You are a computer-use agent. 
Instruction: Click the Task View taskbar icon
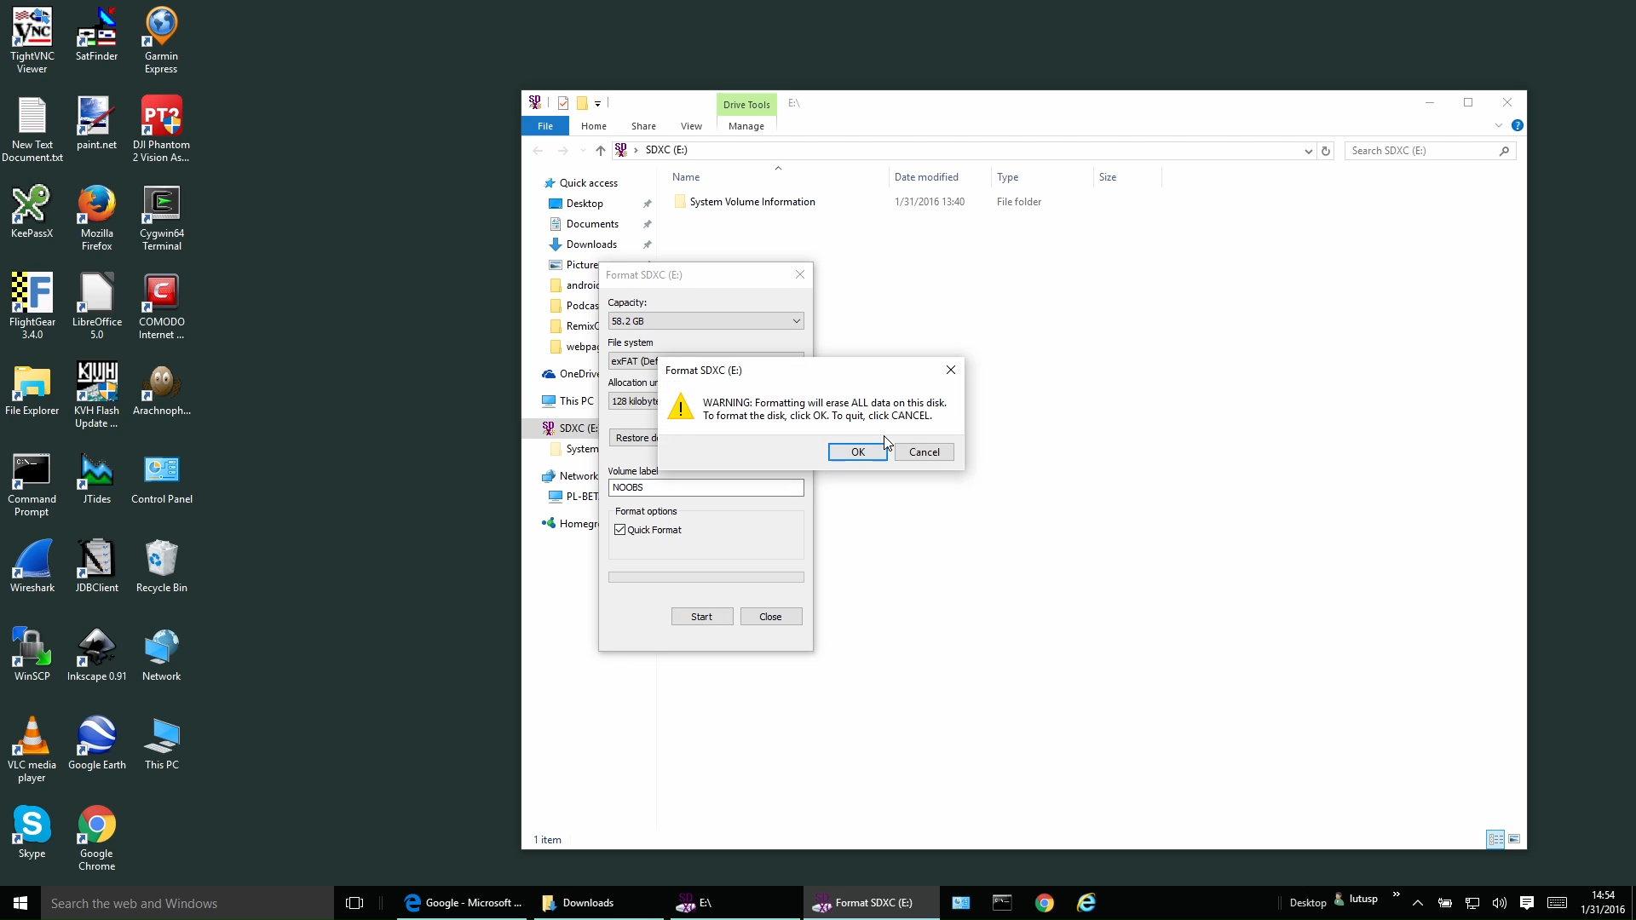tap(354, 903)
